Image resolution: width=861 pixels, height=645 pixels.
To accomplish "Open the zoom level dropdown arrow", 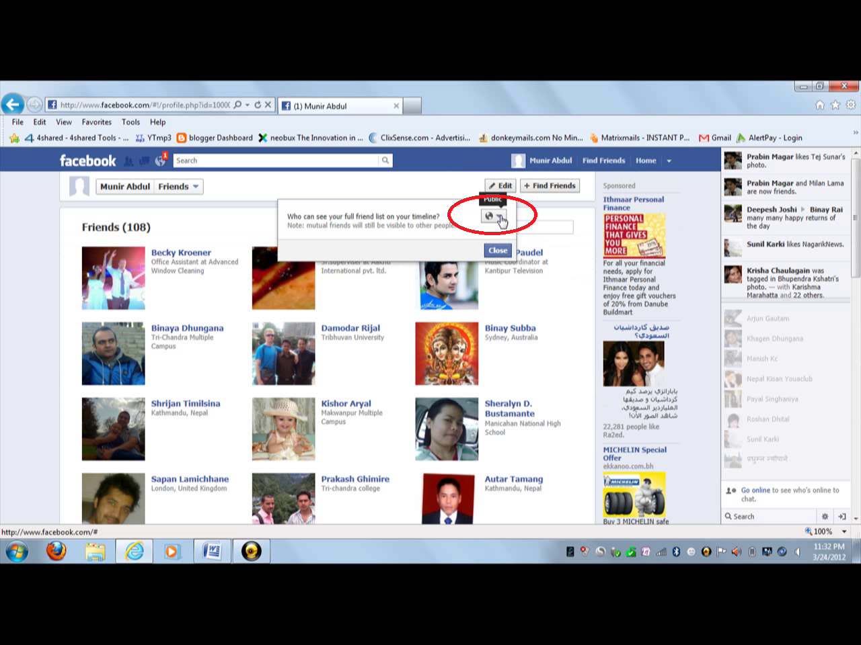I will tap(844, 531).
